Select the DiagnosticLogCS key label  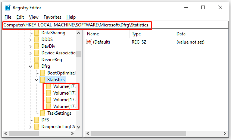58,127
